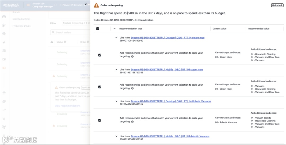Select Frequency groups in background side menu

click(21, 26)
